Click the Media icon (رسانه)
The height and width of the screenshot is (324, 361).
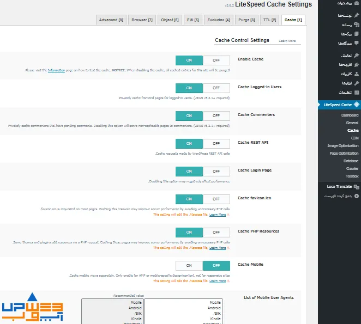pos(357,25)
